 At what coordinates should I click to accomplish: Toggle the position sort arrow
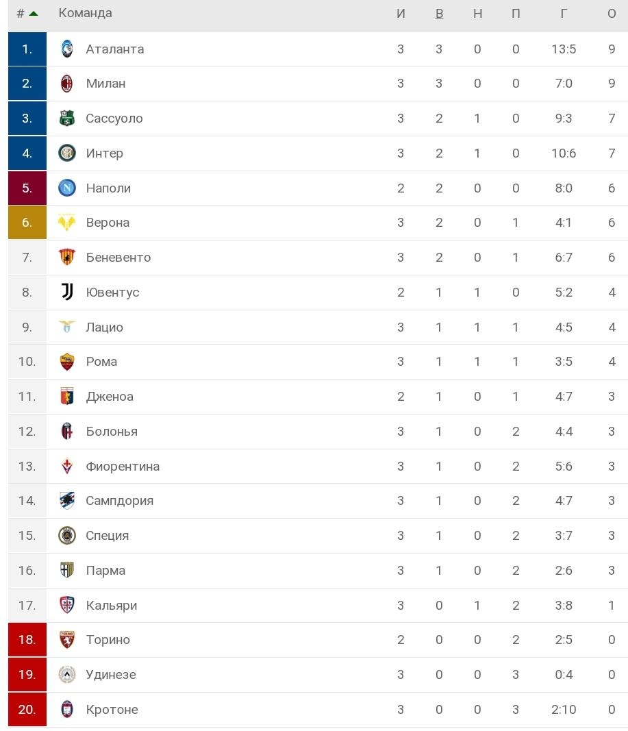(34, 12)
